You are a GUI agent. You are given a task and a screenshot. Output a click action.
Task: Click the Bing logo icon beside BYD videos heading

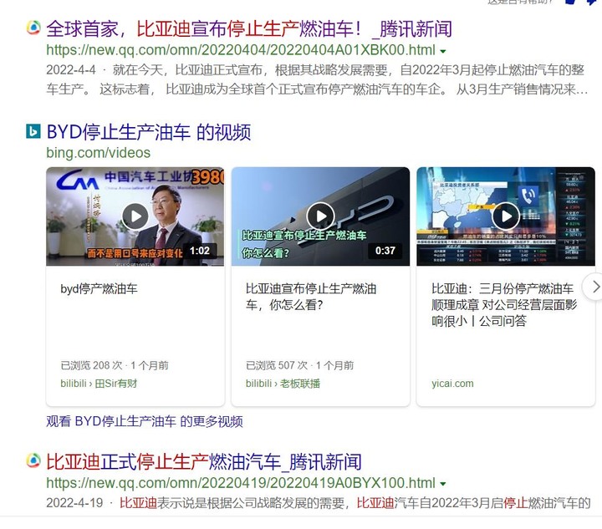[x=33, y=131]
